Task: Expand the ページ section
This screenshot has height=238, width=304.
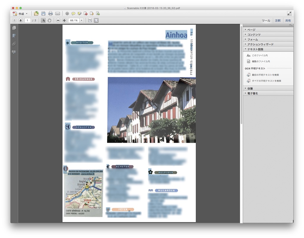Action: [251, 30]
